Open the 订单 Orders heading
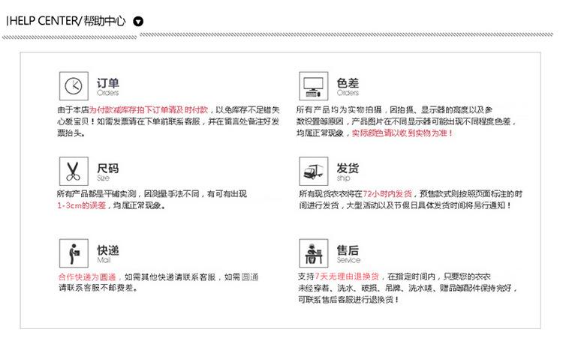 click(x=108, y=85)
